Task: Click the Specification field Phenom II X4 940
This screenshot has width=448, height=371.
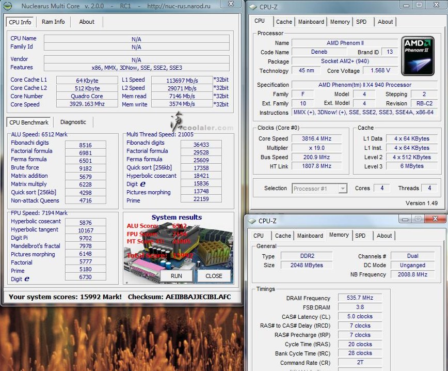Action: (364, 85)
